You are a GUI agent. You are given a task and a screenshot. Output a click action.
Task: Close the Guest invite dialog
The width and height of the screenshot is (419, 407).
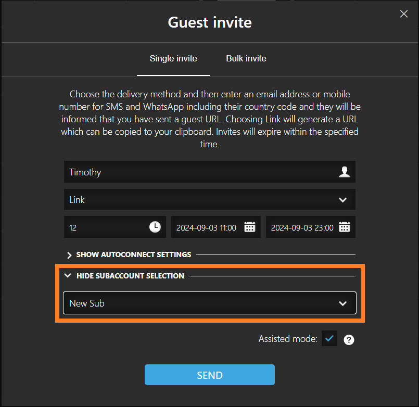[x=404, y=14]
